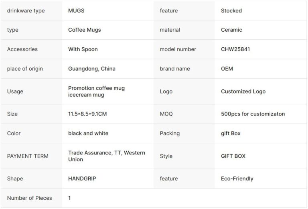Click the "Eco-Friendly" feature value
The width and height of the screenshot is (308, 209).
[x=237, y=179]
